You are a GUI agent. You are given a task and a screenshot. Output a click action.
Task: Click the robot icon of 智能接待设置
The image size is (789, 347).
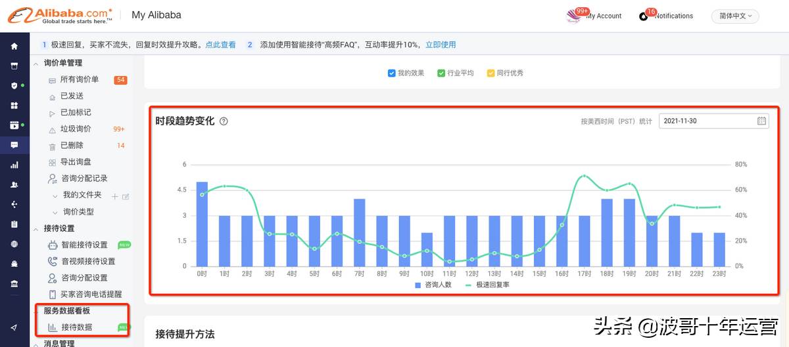pos(53,245)
